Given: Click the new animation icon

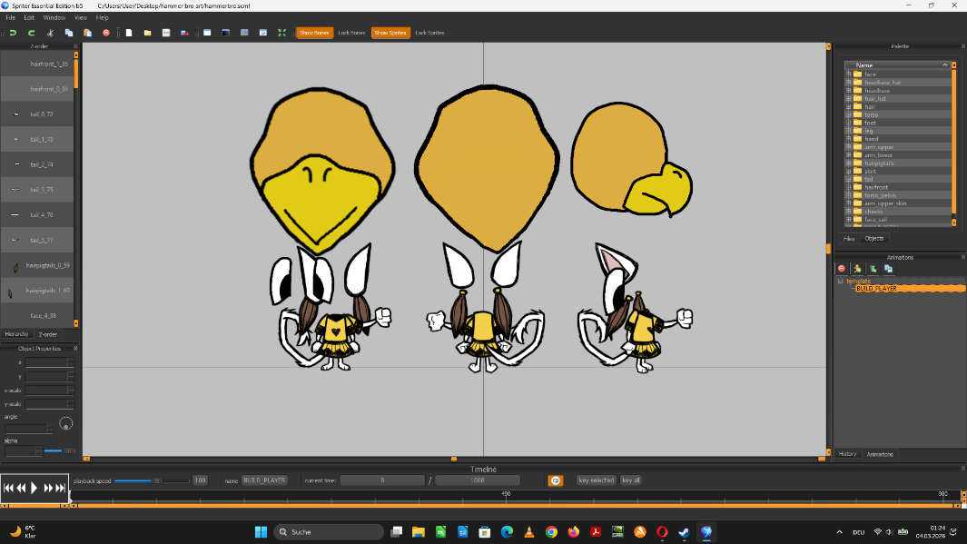Looking at the screenshot, I should coord(873,268).
